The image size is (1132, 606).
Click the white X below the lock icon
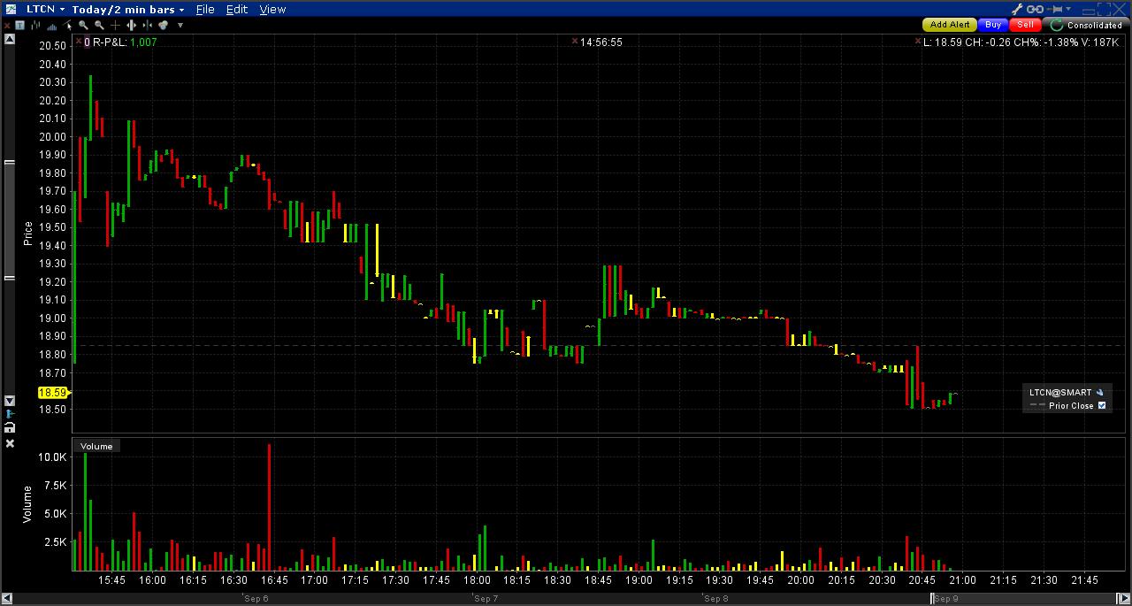(x=10, y=443)
